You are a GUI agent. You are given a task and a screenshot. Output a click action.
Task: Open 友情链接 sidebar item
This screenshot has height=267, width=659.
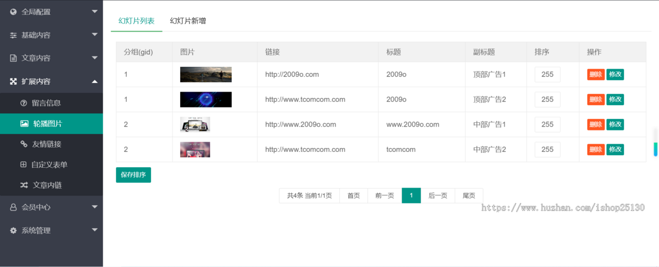[x=52, y=144]
